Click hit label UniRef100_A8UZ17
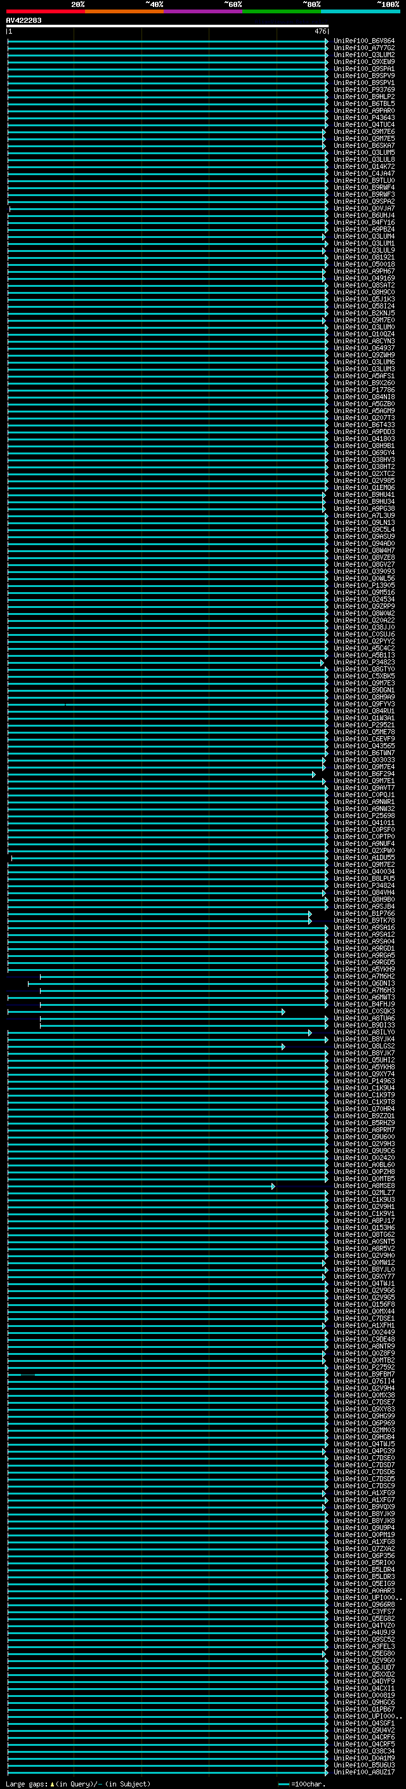The height and width of the screenshot is (1789, 406). coord(364,1772)
